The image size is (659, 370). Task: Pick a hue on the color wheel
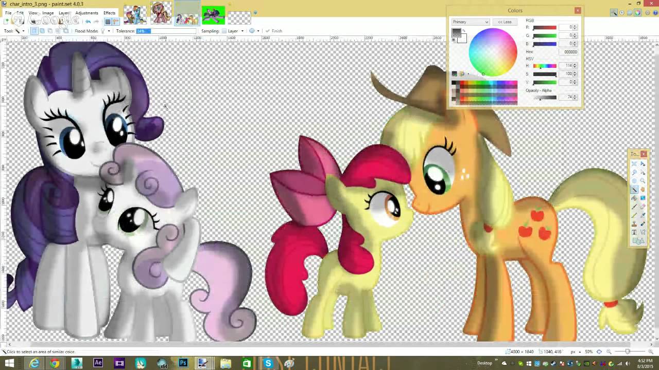pos(493,52)
